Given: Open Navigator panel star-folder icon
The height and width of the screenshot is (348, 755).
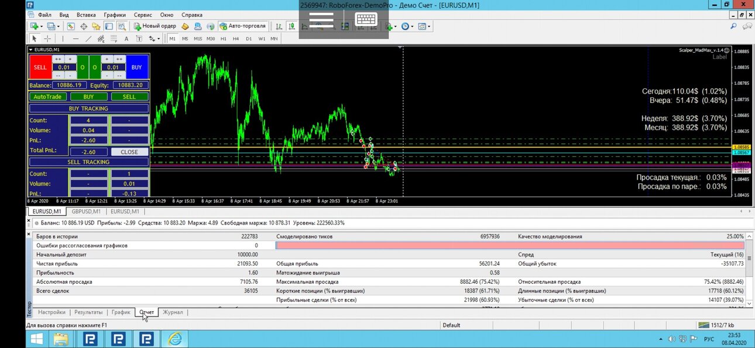Looking at the screenshot, I should (97, 26).
